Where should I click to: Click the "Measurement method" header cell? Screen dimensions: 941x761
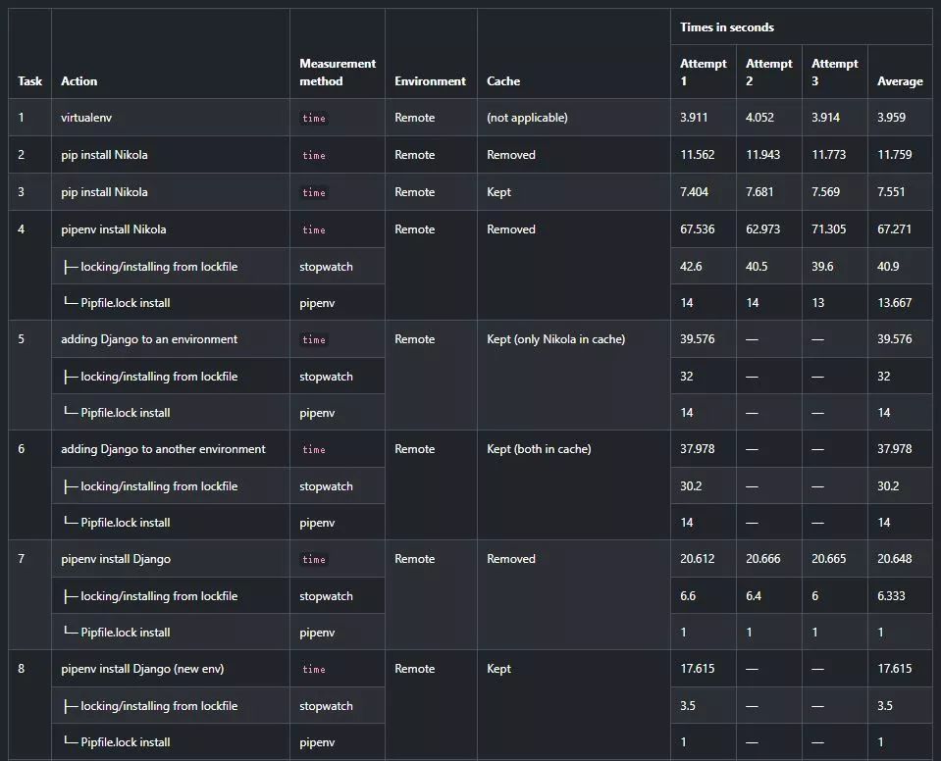[338, 73]
